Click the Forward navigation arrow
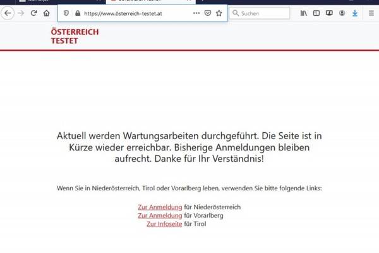The height and width of the screenshot is (253, 379). click(20, 13)
